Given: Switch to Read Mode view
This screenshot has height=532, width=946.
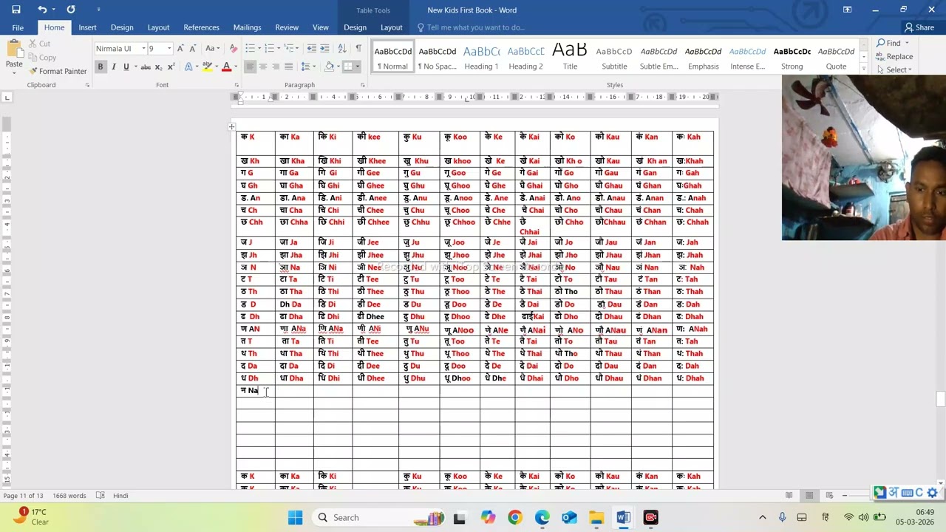Looking at the screenshot, I should click(x=789, y=495).
